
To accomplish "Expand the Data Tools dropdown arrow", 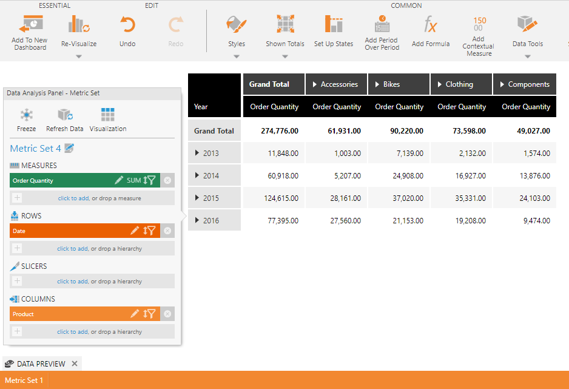I will 527,56.
